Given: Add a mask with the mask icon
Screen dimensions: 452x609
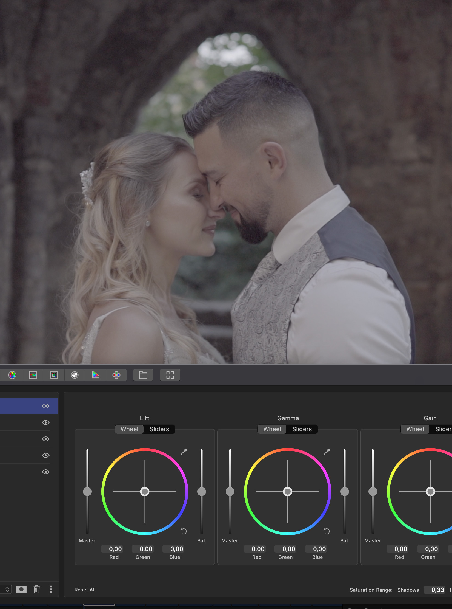Looking at the screenshot, I should tap(21, 589).
